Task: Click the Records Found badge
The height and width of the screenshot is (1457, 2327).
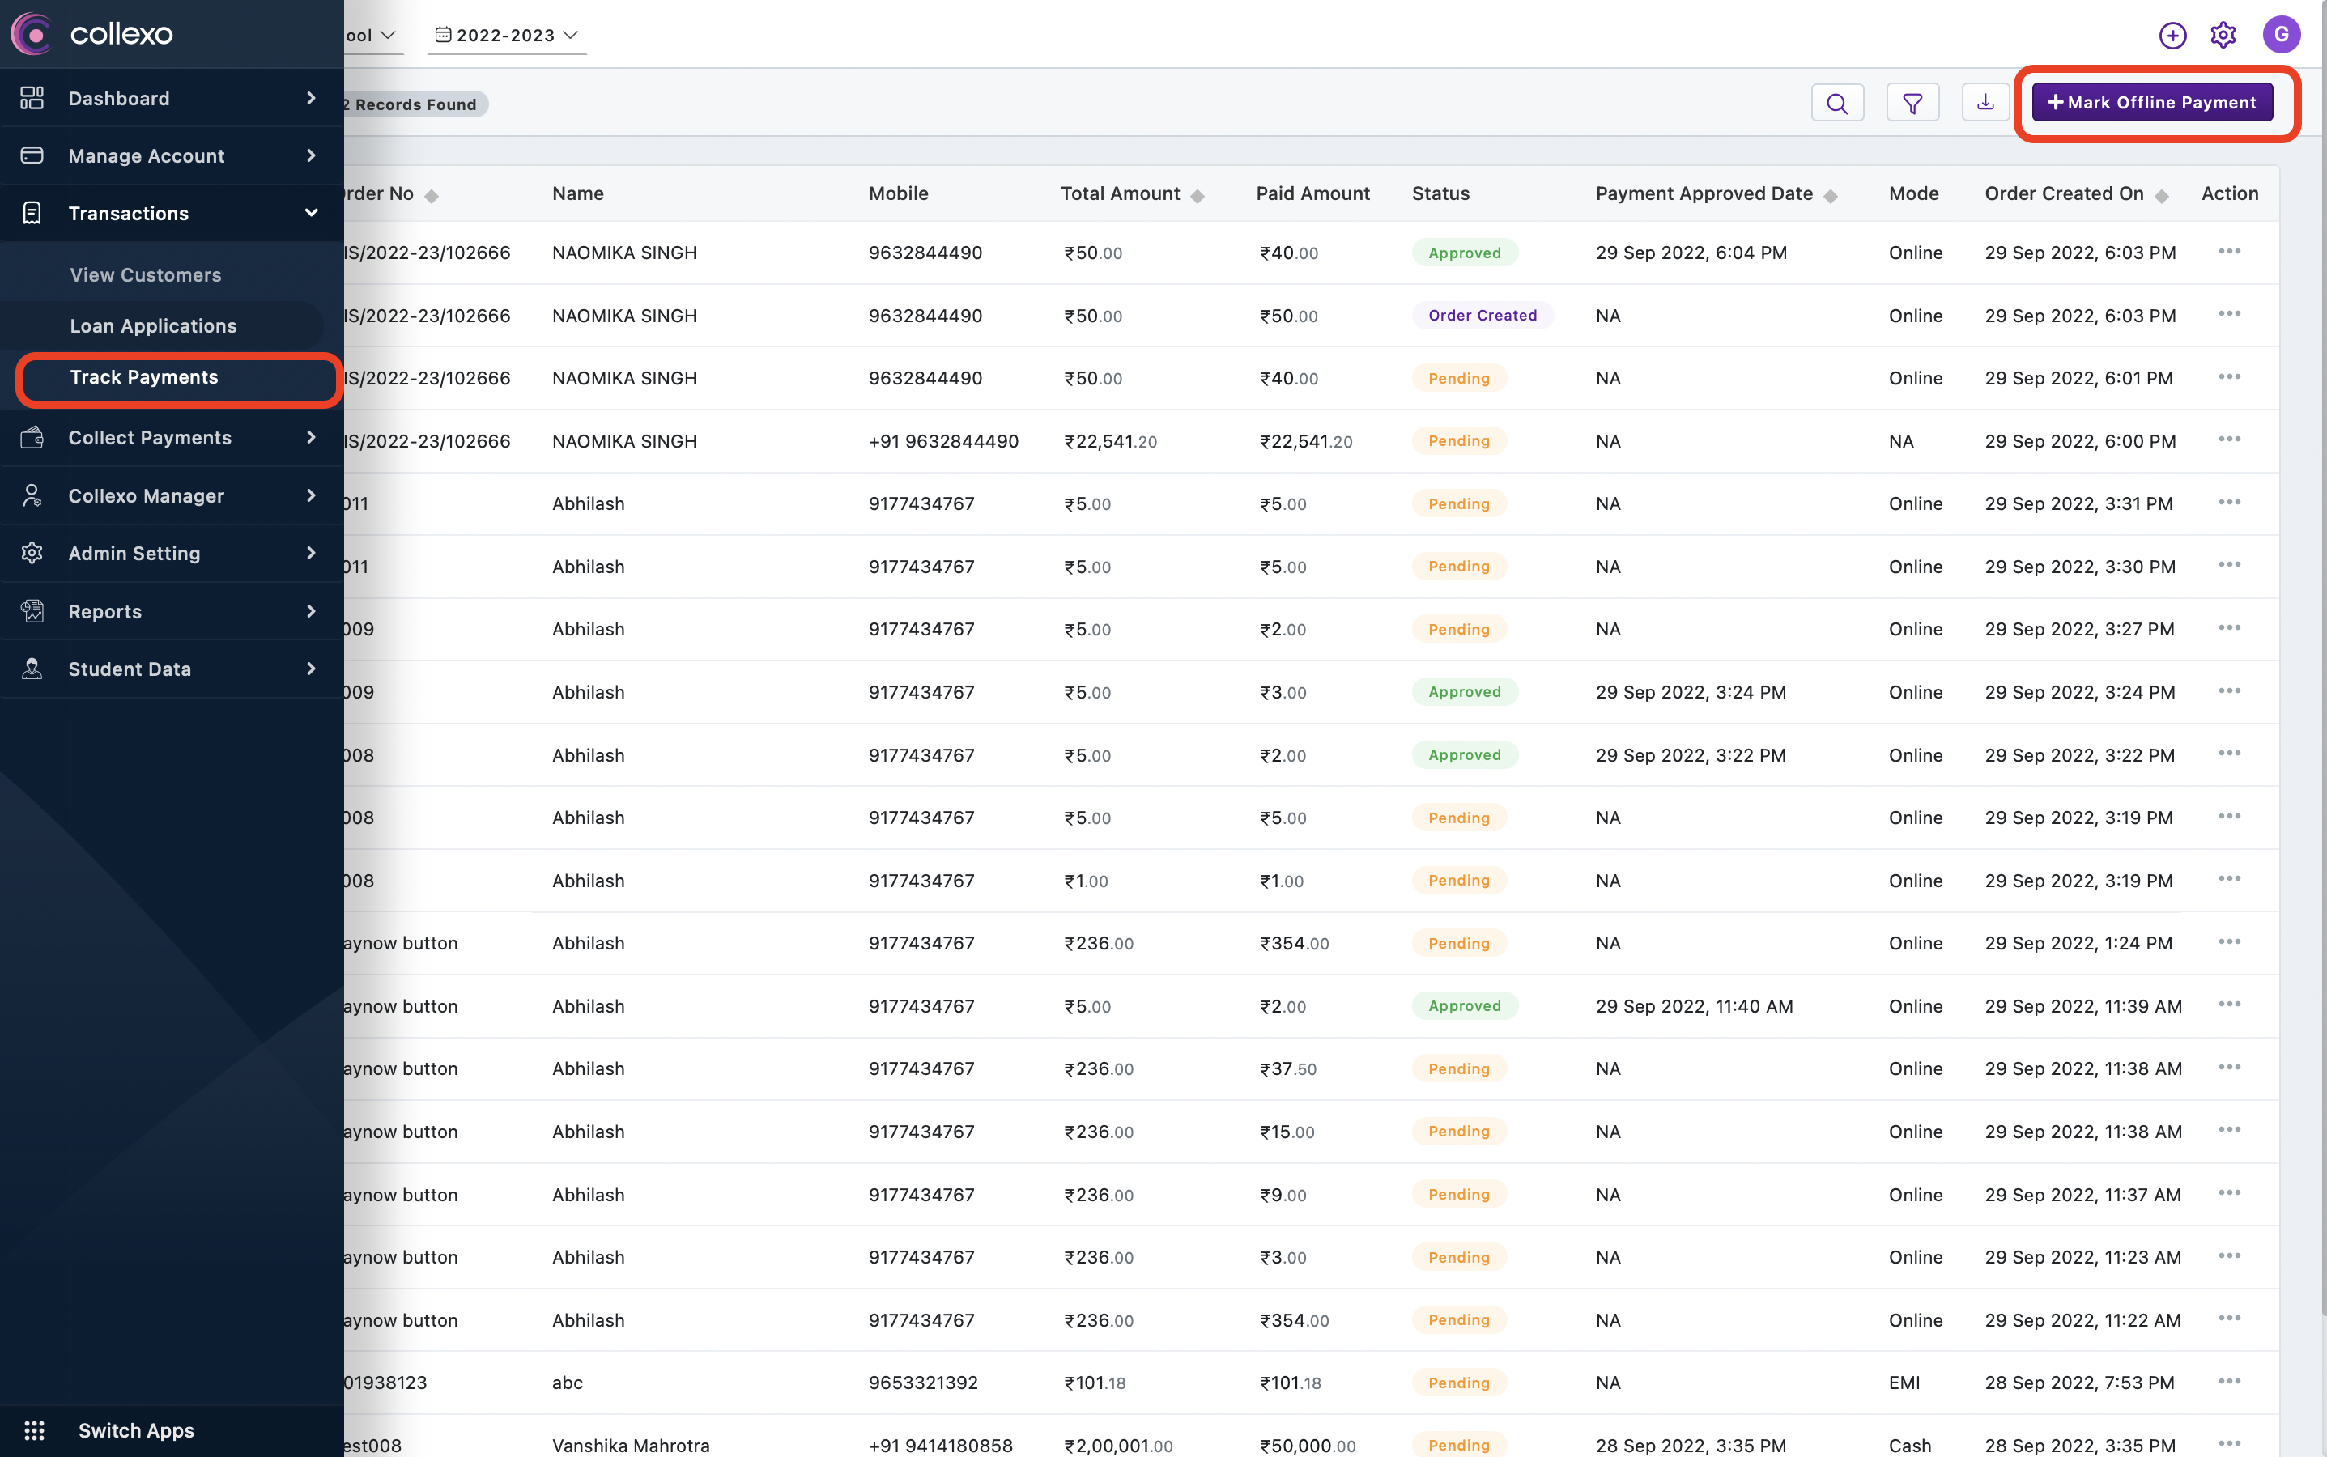Action: (x=415, y=104)
